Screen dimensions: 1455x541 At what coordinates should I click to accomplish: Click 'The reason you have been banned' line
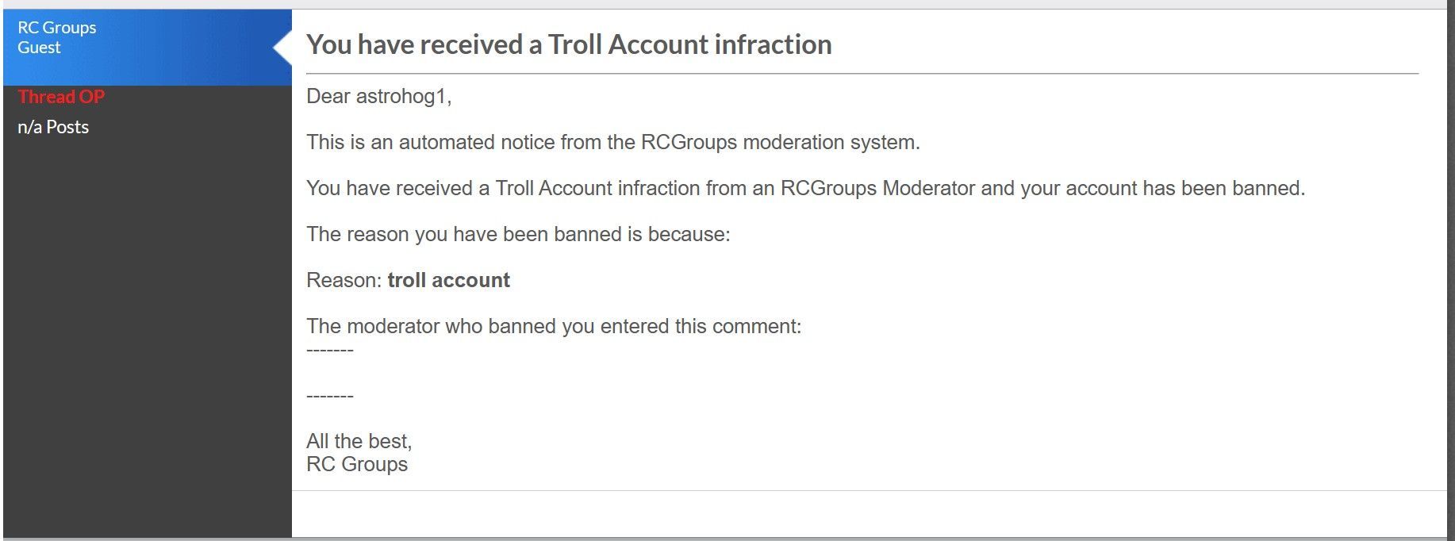517,235
